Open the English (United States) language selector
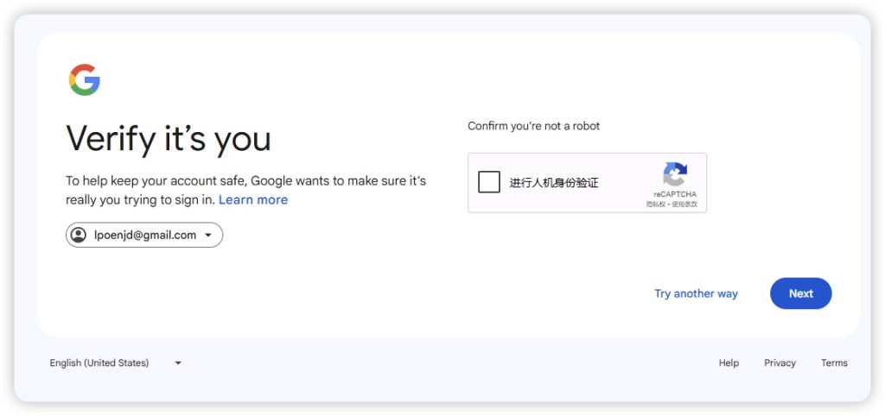Screen dimensions: 885x416 click(99, 363)
